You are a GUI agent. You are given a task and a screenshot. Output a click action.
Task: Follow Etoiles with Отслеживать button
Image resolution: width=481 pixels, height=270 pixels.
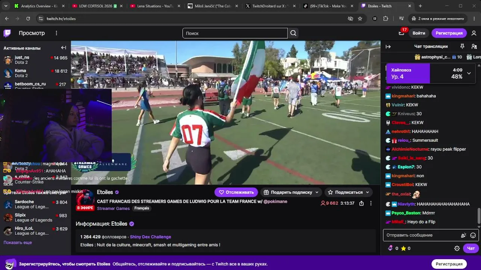coord(236,192)
